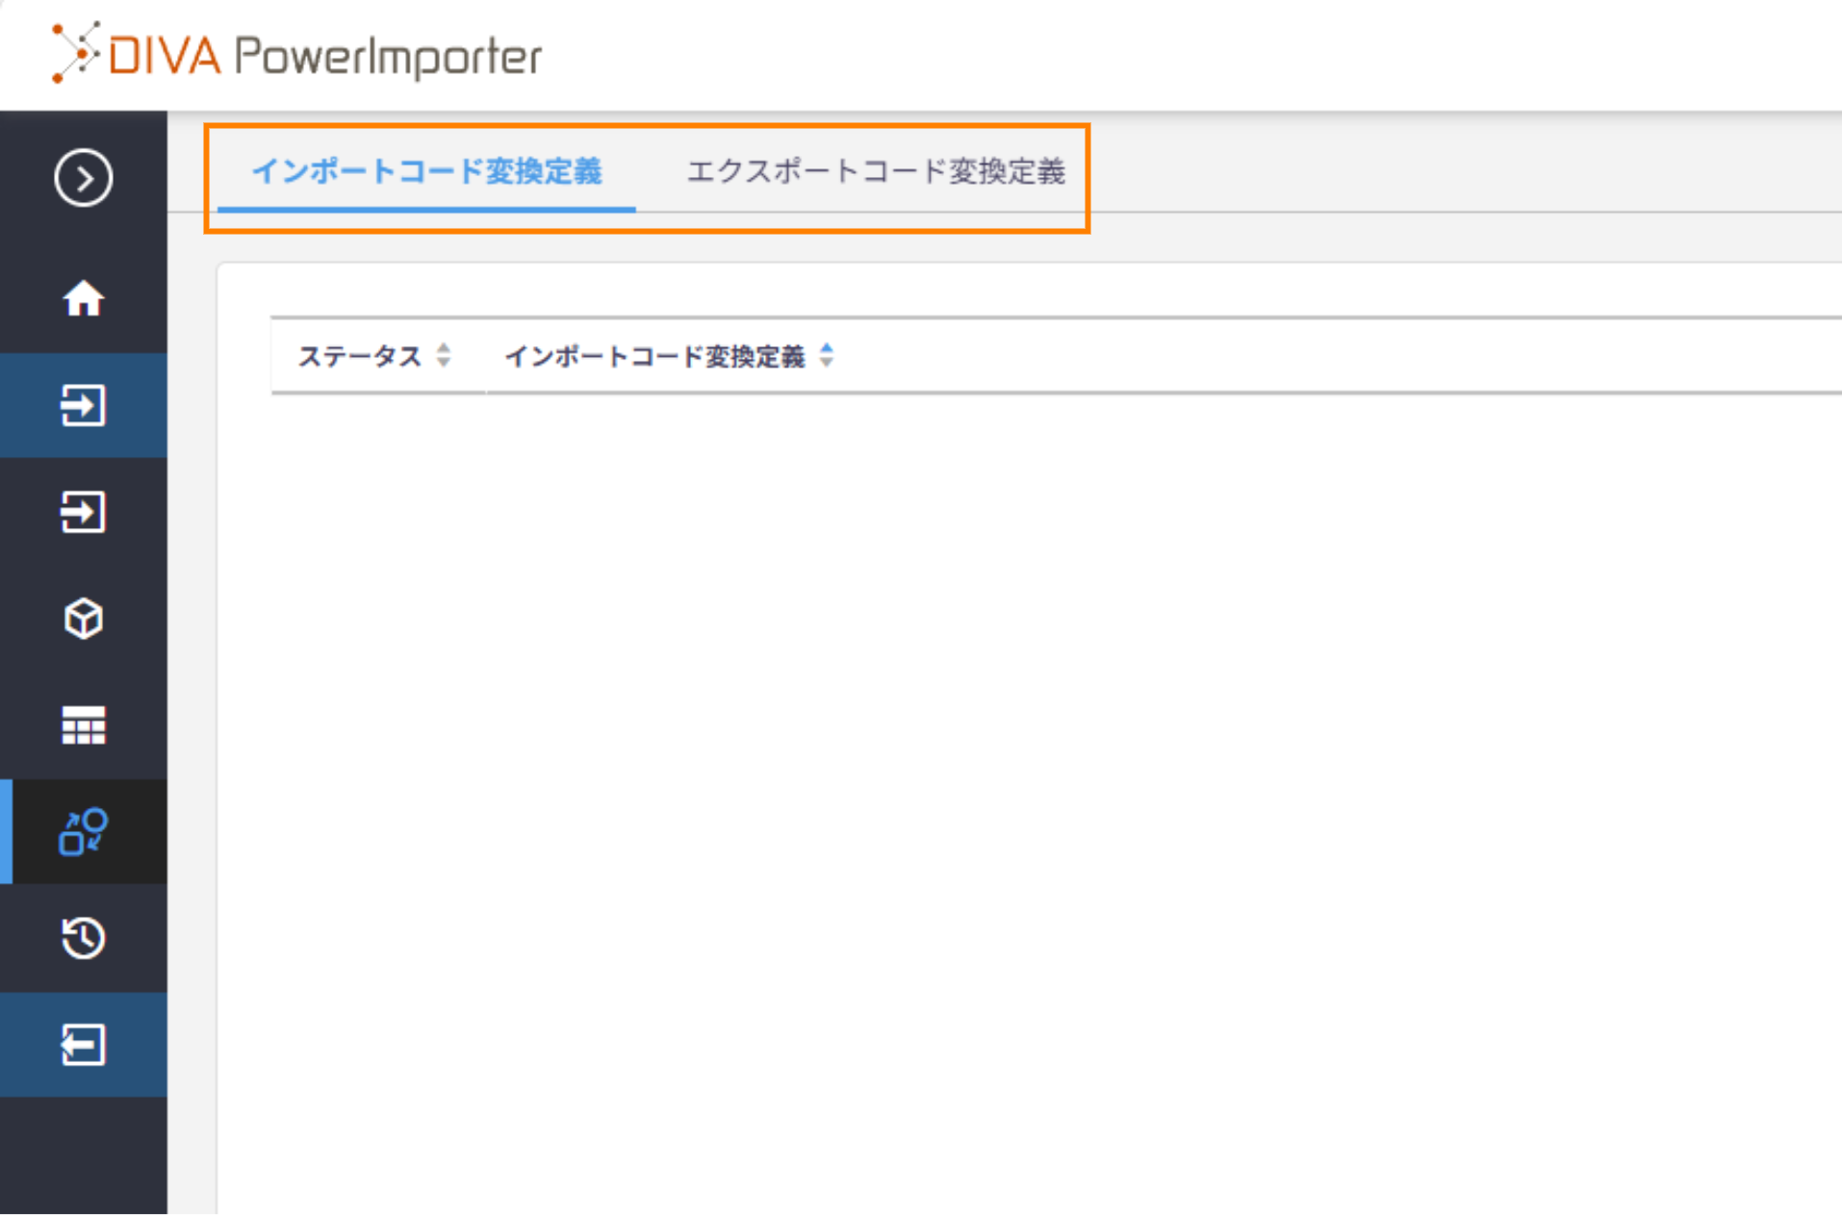Click the DIVA PowerImporter logo
Image resolution: width=1842 pixels, height=1215 pixels.
pyautogui.click(x=296, y=54)
